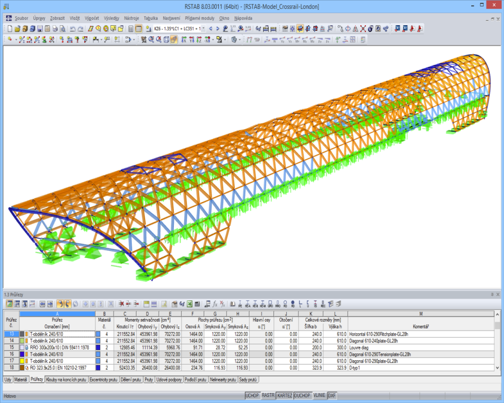Toggle the highlighted show loads button
Image resolution: width=504 pixels, height=403 pixels.
click(300, 29)
